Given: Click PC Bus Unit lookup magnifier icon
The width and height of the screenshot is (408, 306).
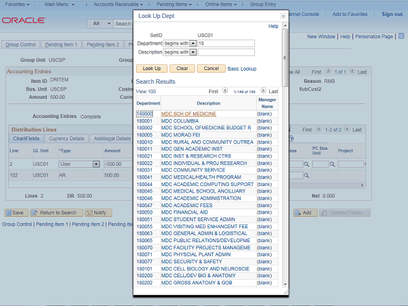Looking at the screenshot, I should pyautogui.click(x=332, y=164).
